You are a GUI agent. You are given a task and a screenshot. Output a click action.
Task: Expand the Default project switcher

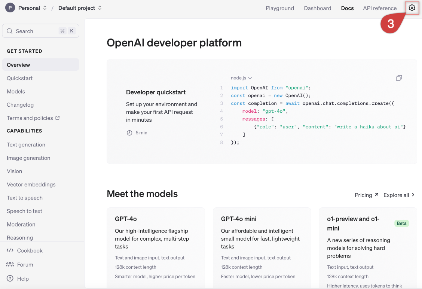(100, 8)
